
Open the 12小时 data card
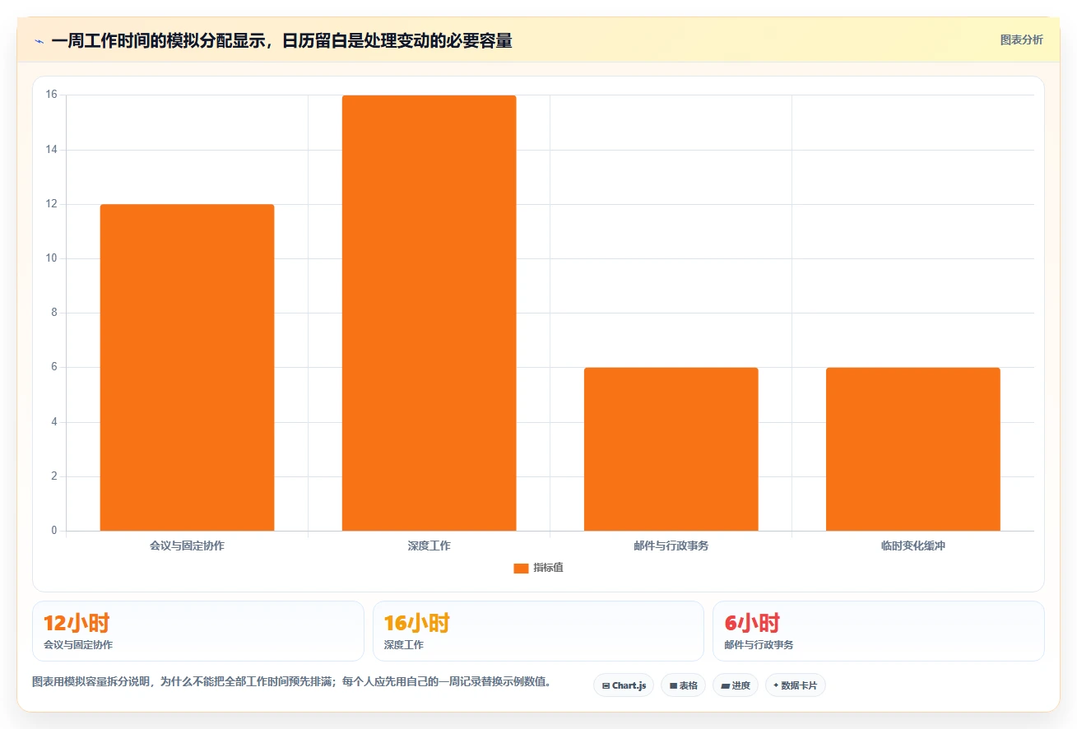[x=198, y=631]
